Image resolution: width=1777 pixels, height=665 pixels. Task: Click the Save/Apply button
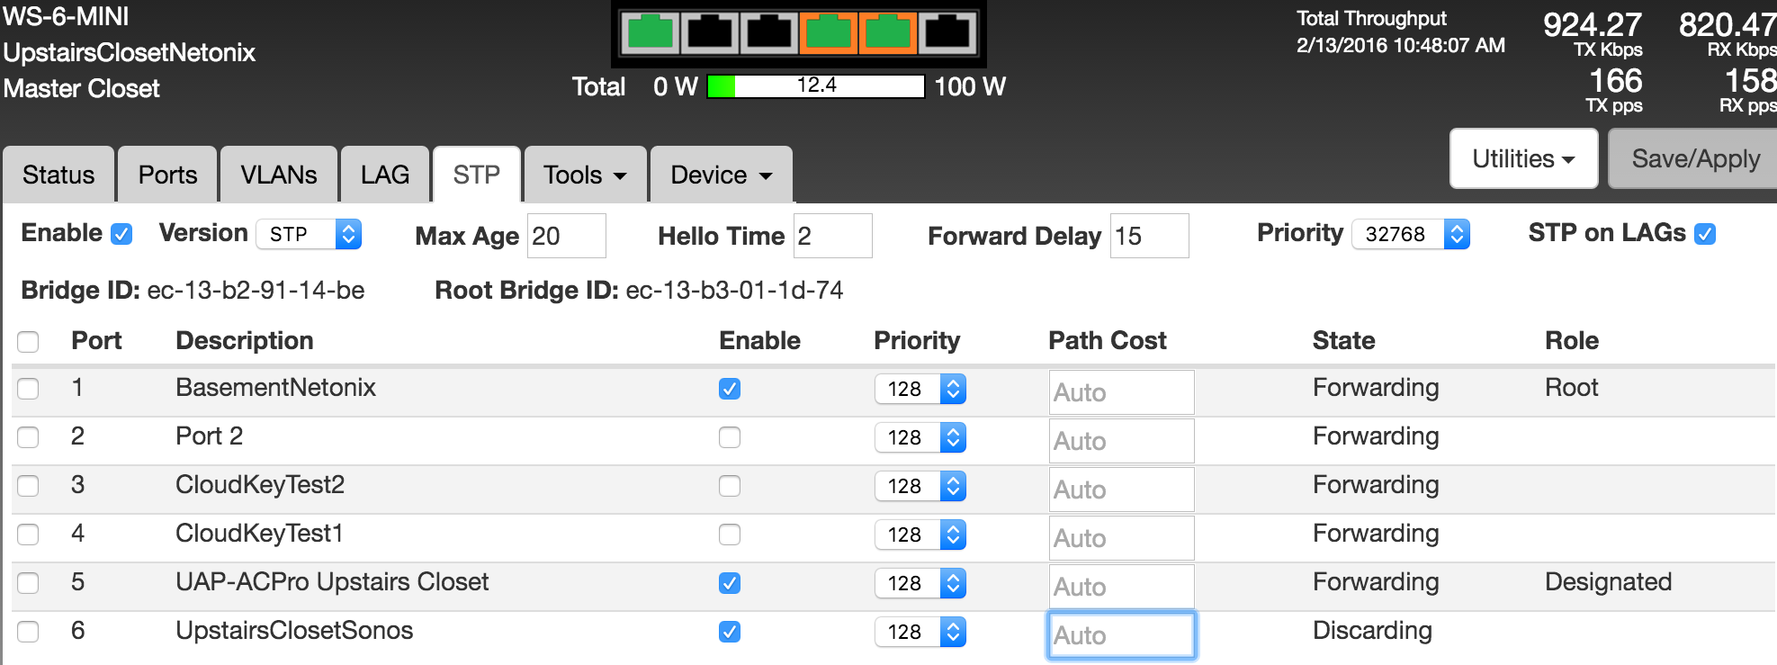[x=1694, y=159]
